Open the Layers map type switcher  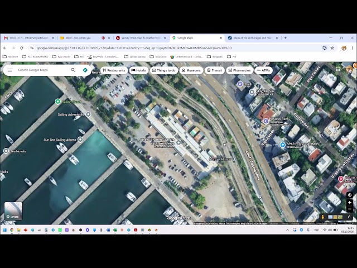(x=13, y=211)
